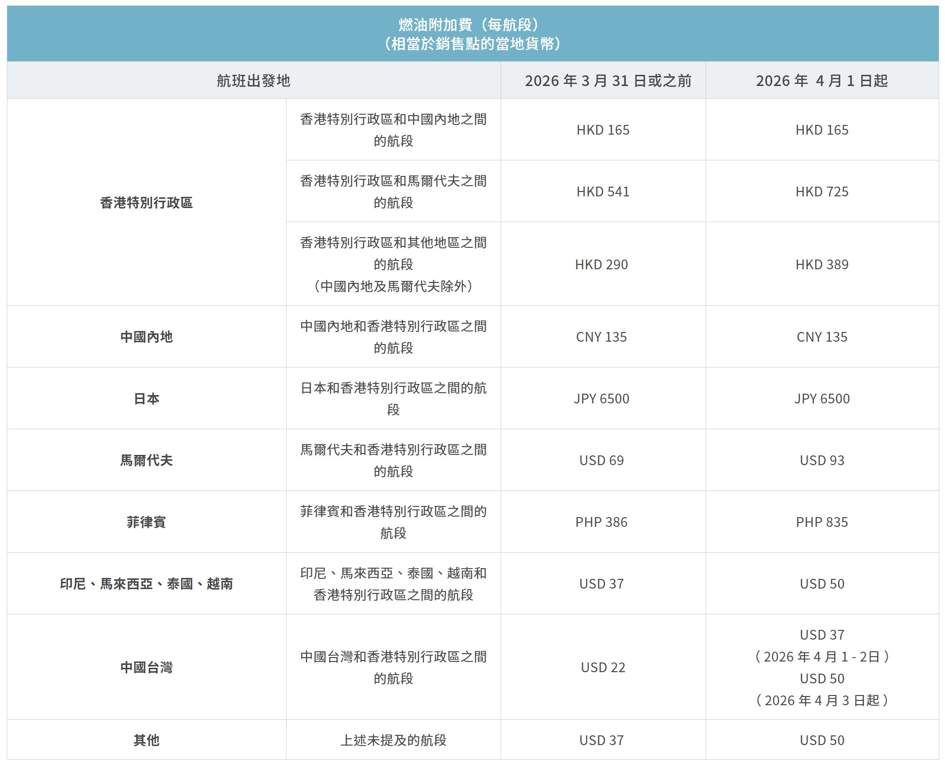Click the 中國台灣 departure region cell
Screen dimensions: 945x765
click(146, 668)
